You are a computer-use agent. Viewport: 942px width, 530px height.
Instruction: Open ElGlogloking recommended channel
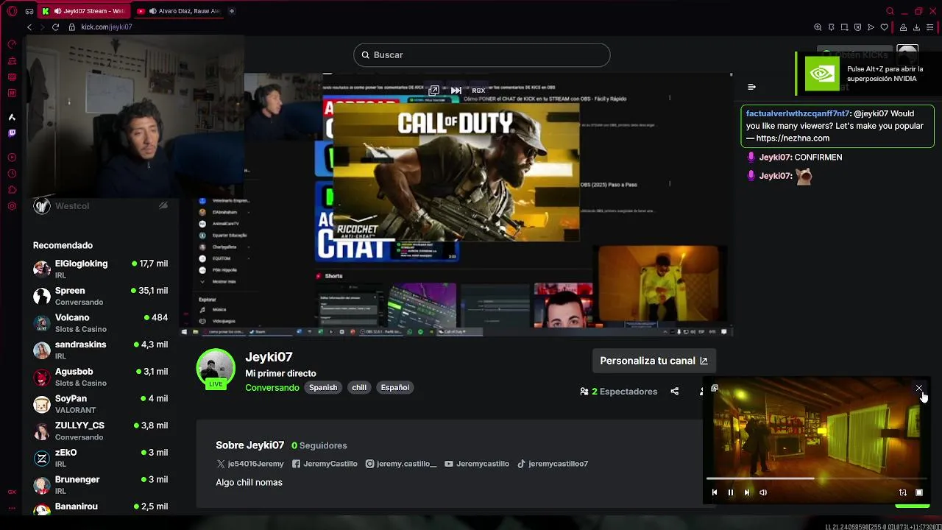click(x=100, y=269)
